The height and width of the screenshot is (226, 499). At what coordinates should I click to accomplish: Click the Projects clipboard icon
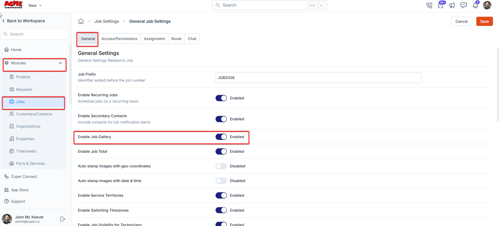pyautogui.click(x=12, y=77)
